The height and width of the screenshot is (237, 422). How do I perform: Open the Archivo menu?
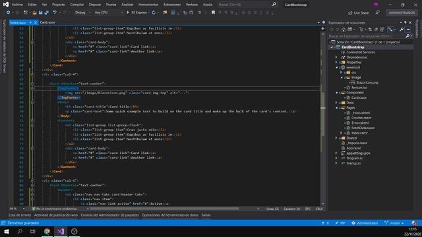pos(17,5)
